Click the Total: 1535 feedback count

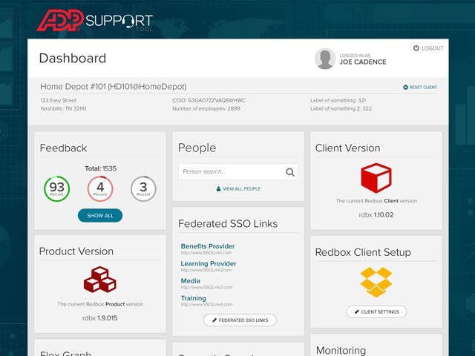coord(101,168)
